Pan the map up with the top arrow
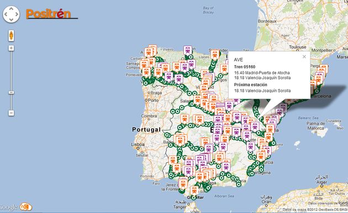This screenshot has width=348, height=213. (11, 9)
